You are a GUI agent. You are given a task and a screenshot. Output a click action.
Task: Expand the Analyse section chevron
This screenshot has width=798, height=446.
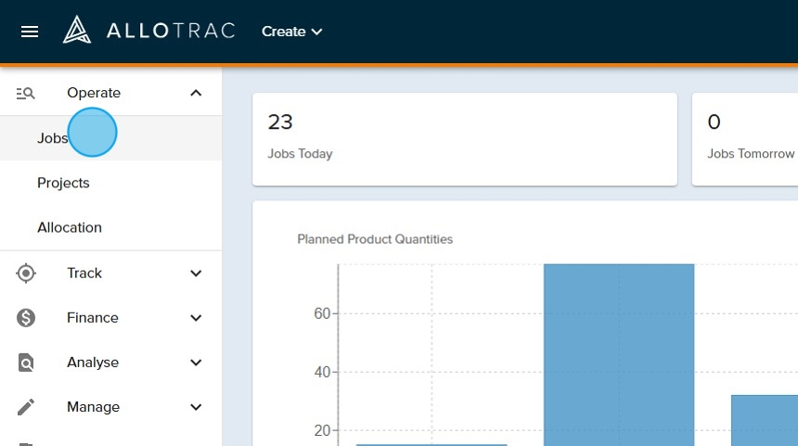pos(196,363)
